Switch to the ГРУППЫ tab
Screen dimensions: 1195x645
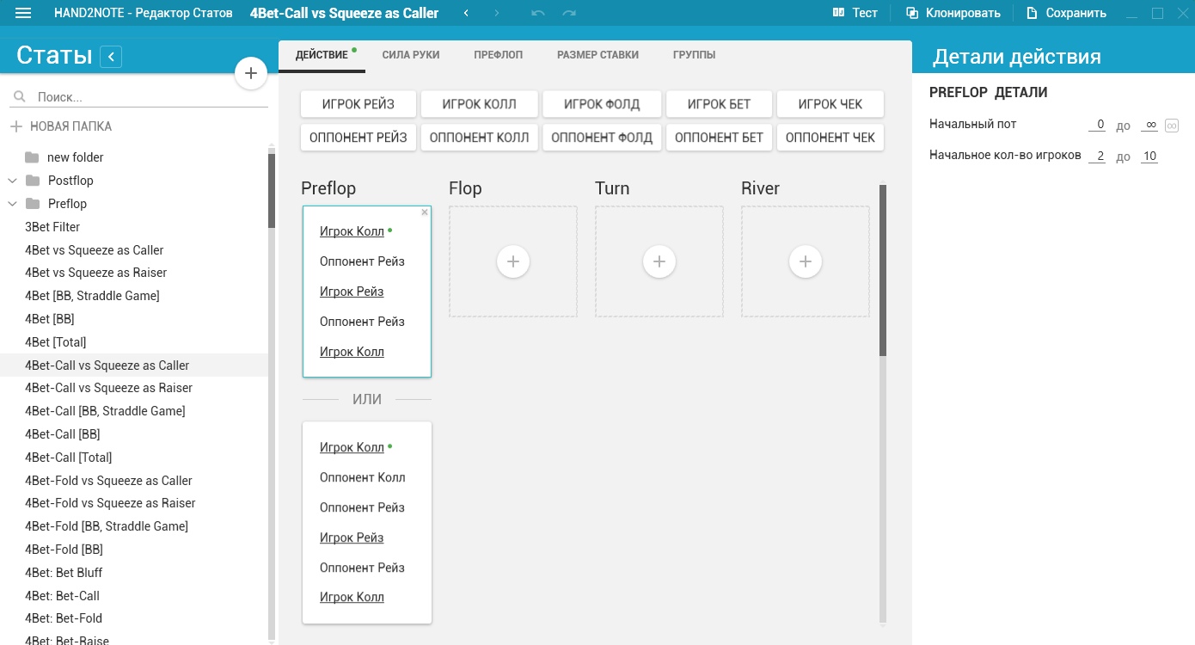click(695, 55)
